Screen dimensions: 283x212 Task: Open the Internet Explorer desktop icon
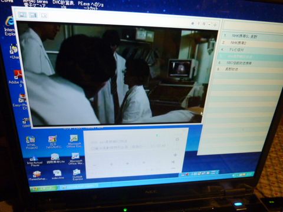[9, 26]
